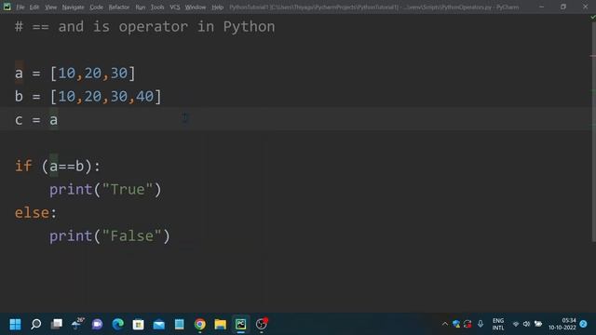Open the Notepad-style app icon in taskbar

(x=179, y=324)
